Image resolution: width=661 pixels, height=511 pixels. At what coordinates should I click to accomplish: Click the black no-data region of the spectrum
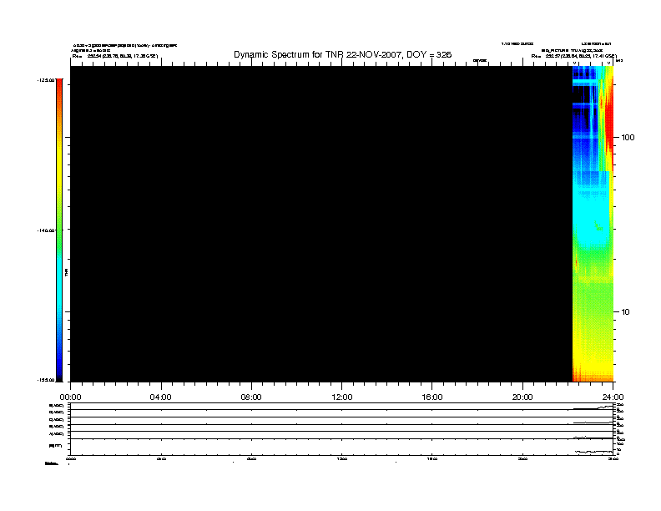pyautogui.click(x=321, y=224)
